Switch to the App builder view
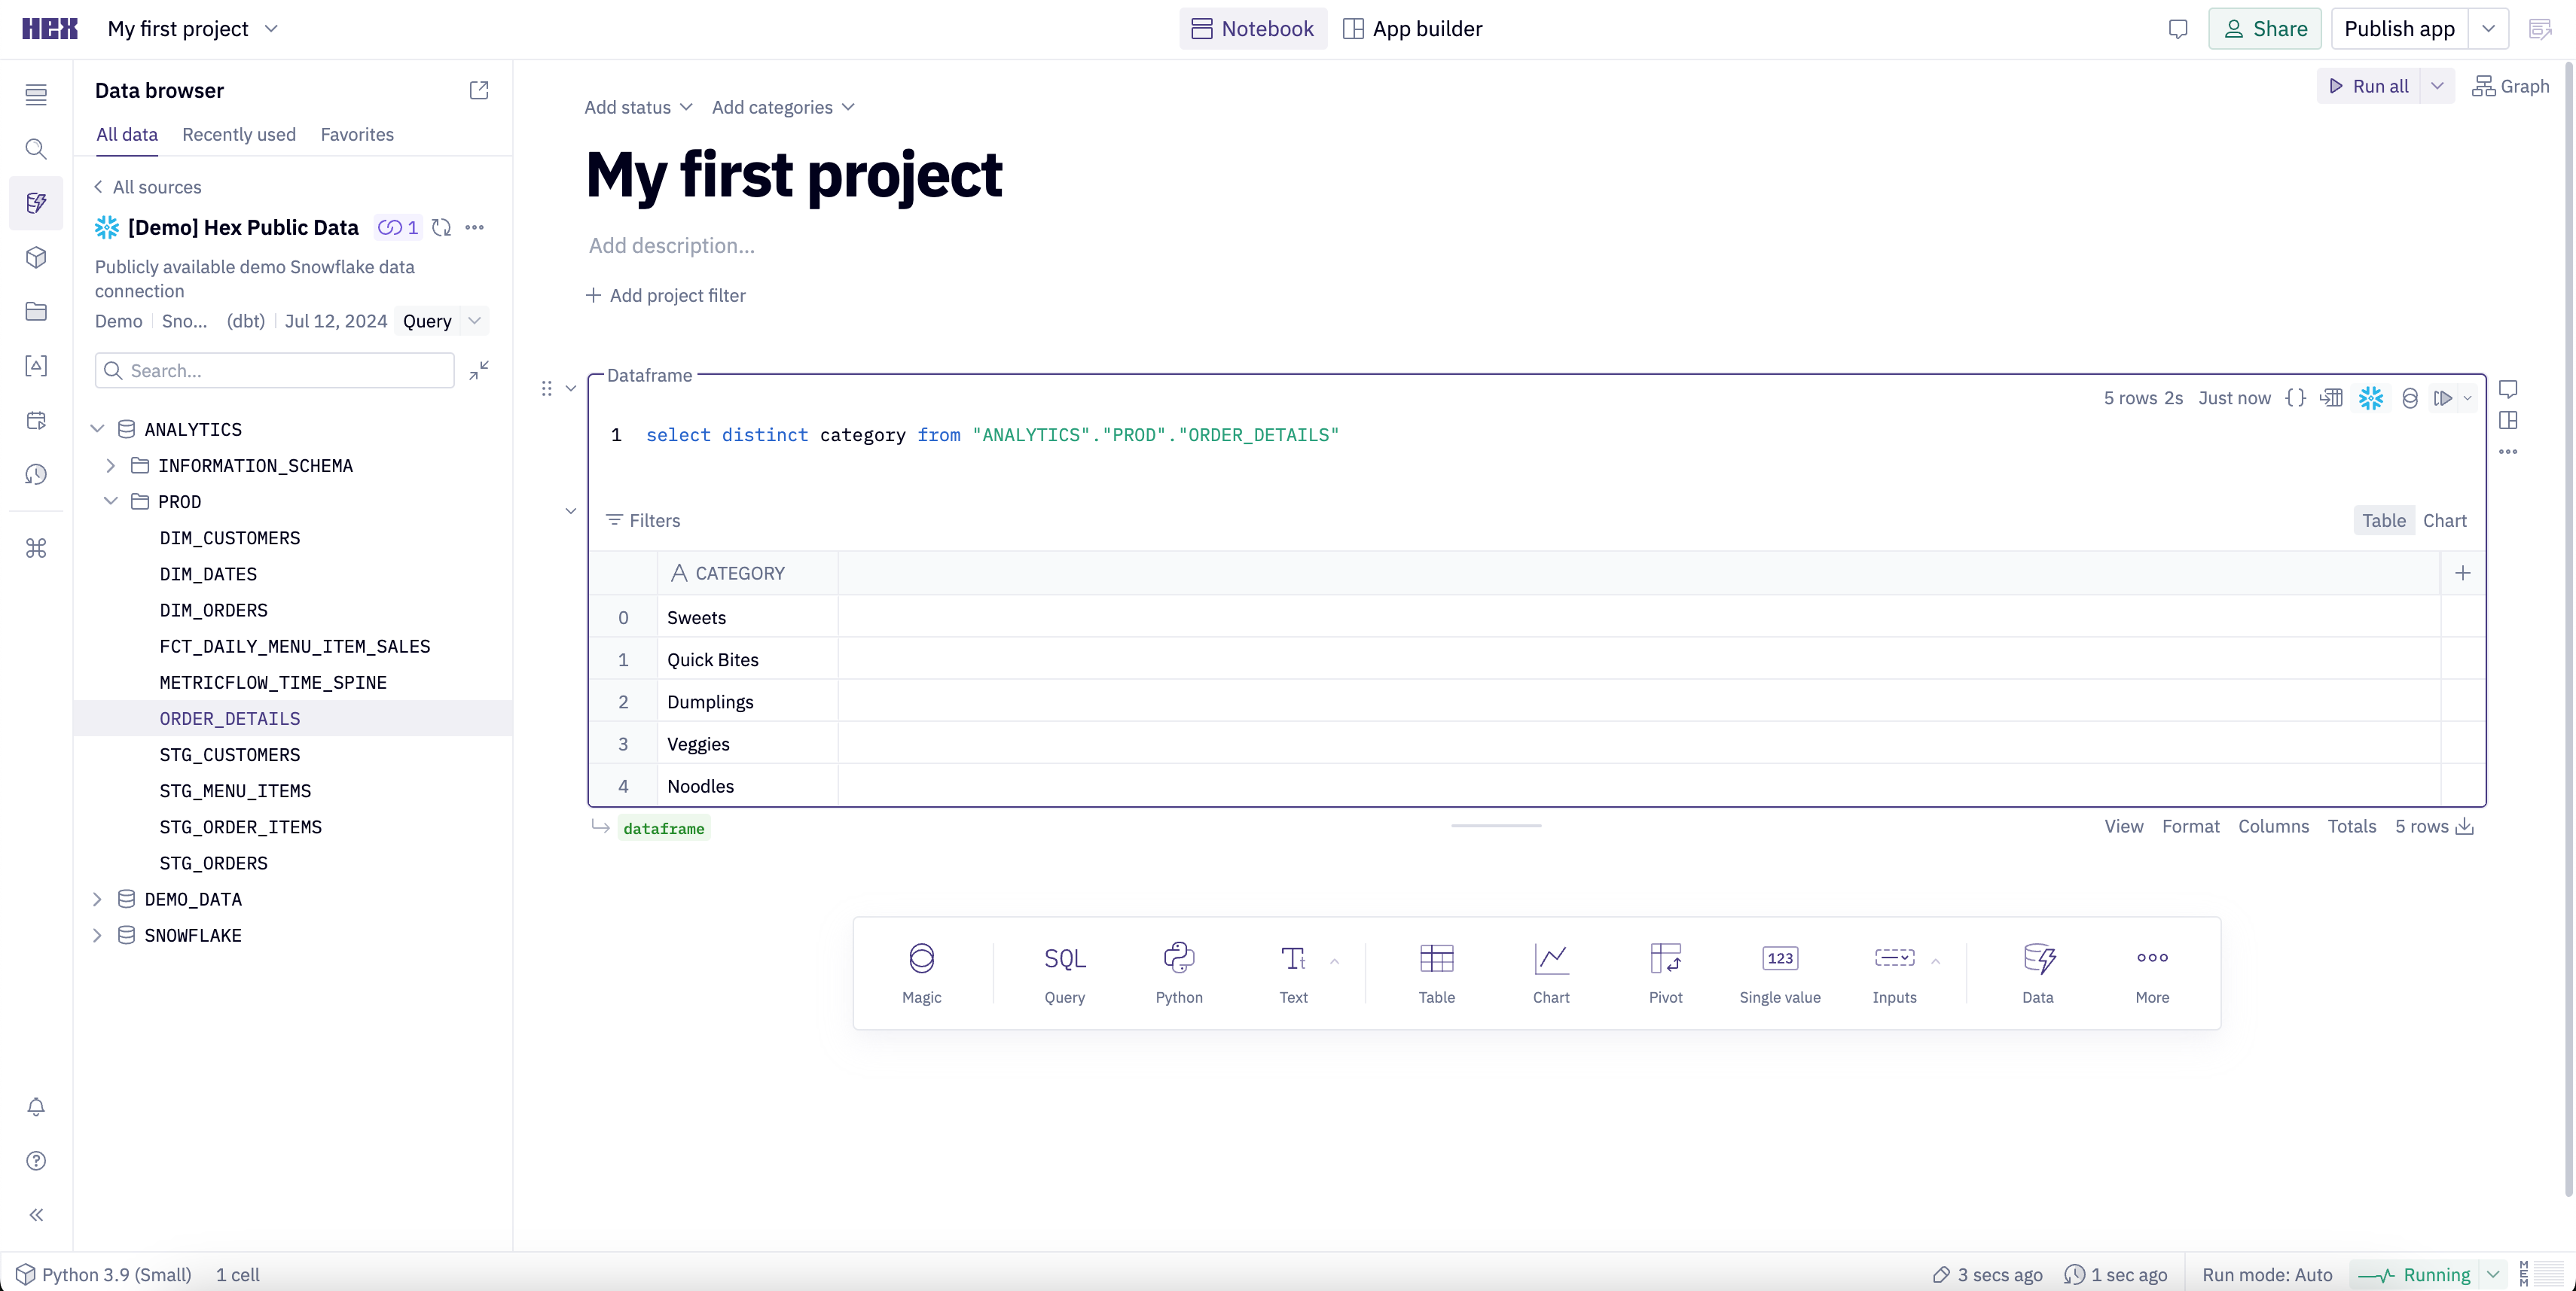This screenshot has height=1291, width=2576. 1412,29
